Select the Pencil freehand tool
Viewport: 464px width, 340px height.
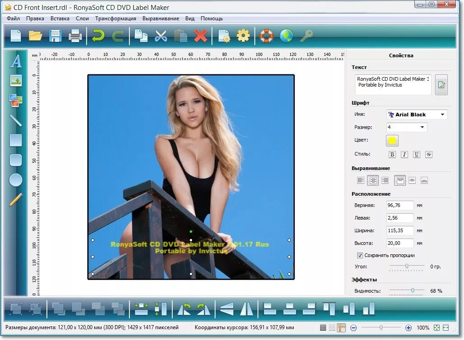point(16,199)
